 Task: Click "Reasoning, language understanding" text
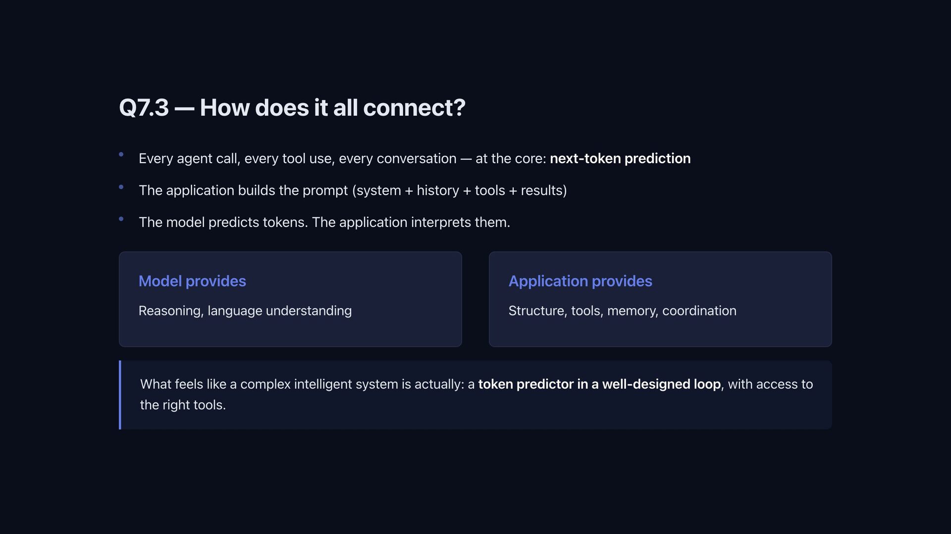(x=245, y=311)
